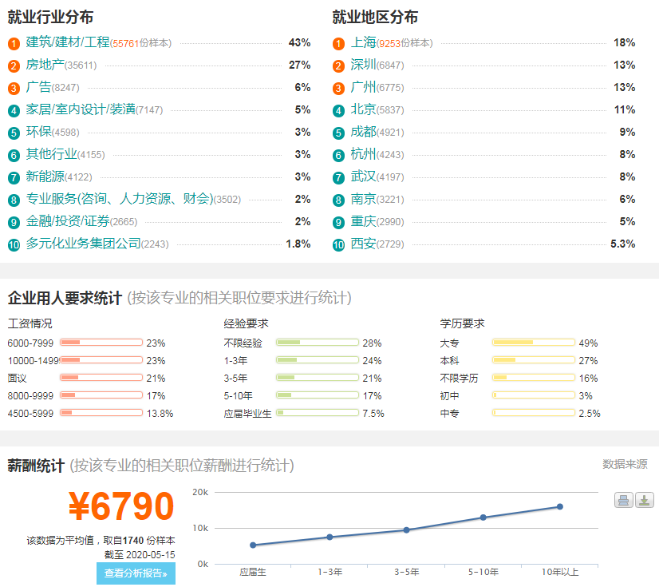Open the 广州 region link
Image resolution: width=659 pixels, height=587 pixels.
coord(364,87)
